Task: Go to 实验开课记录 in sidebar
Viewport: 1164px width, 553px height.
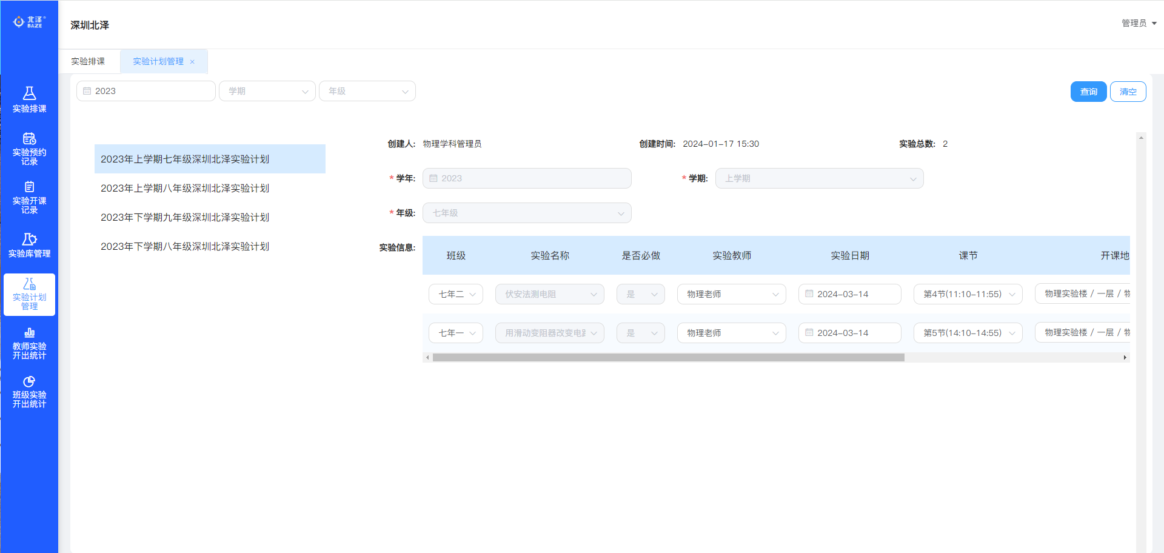Action: click(29, 197)
